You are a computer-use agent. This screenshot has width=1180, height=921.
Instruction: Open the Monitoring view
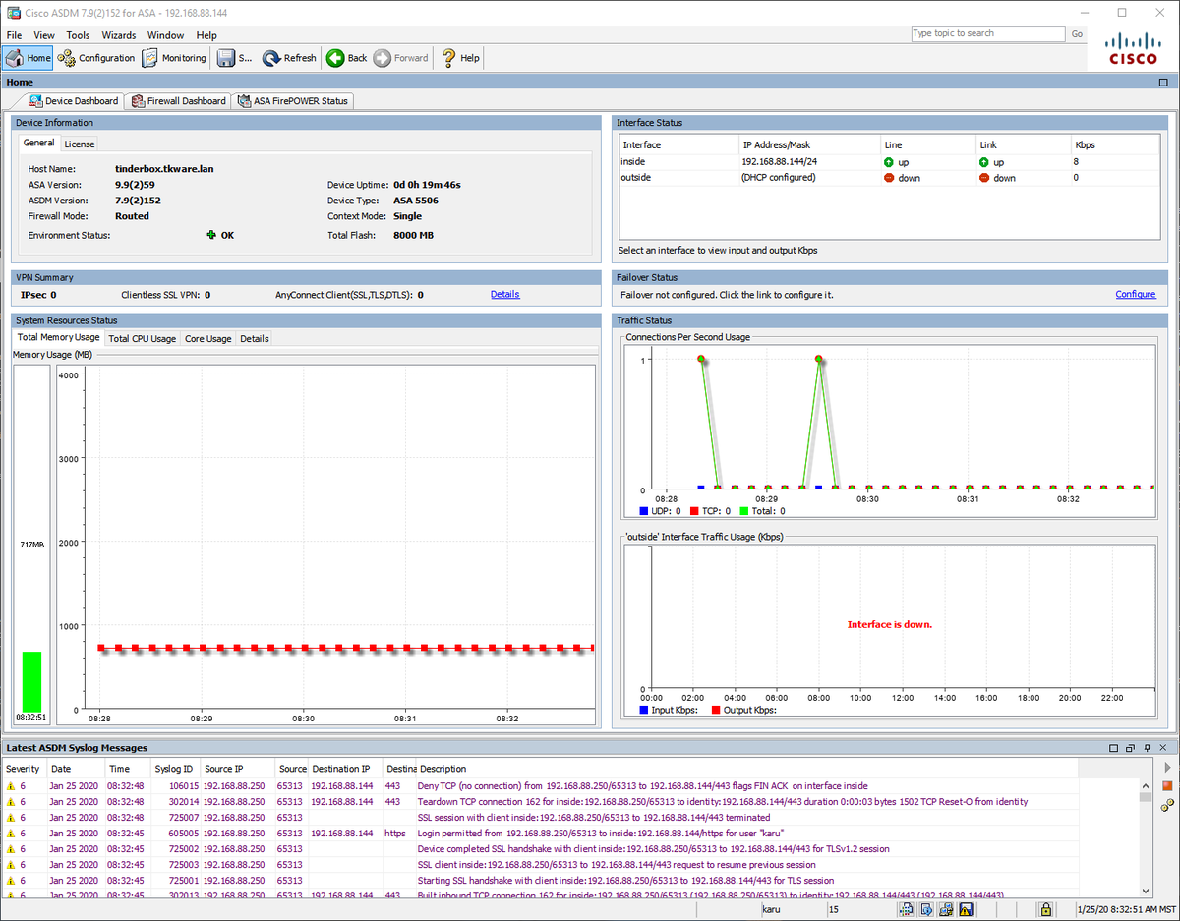(x=175, y=58)
